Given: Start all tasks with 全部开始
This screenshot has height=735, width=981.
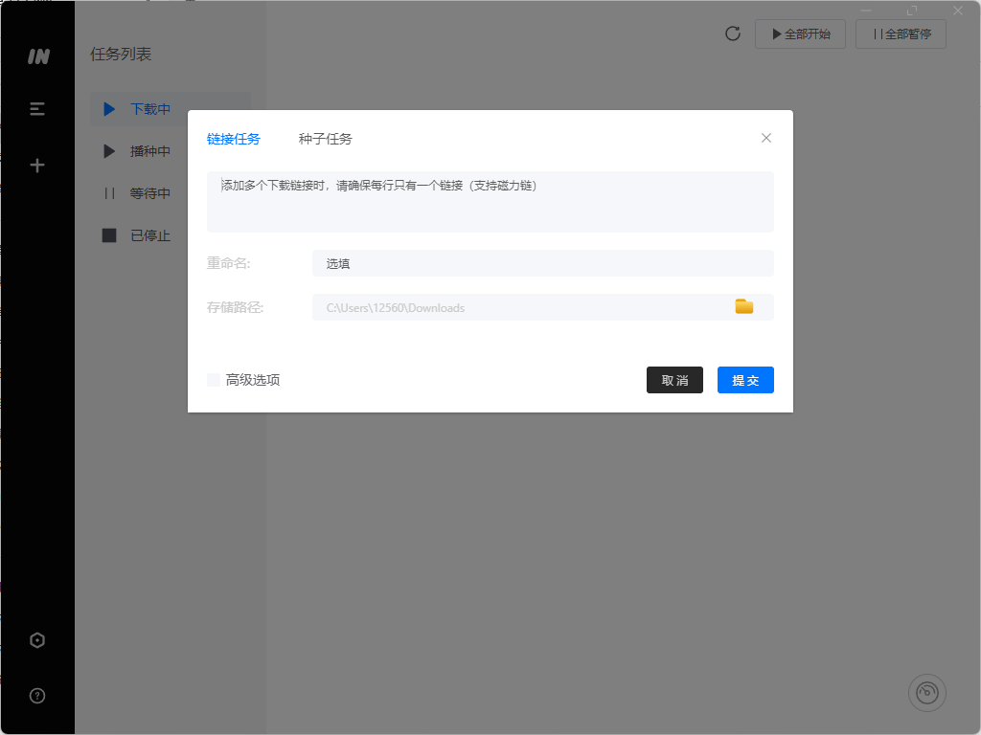Looking at the screenshot, I should (x=800, y=33).
